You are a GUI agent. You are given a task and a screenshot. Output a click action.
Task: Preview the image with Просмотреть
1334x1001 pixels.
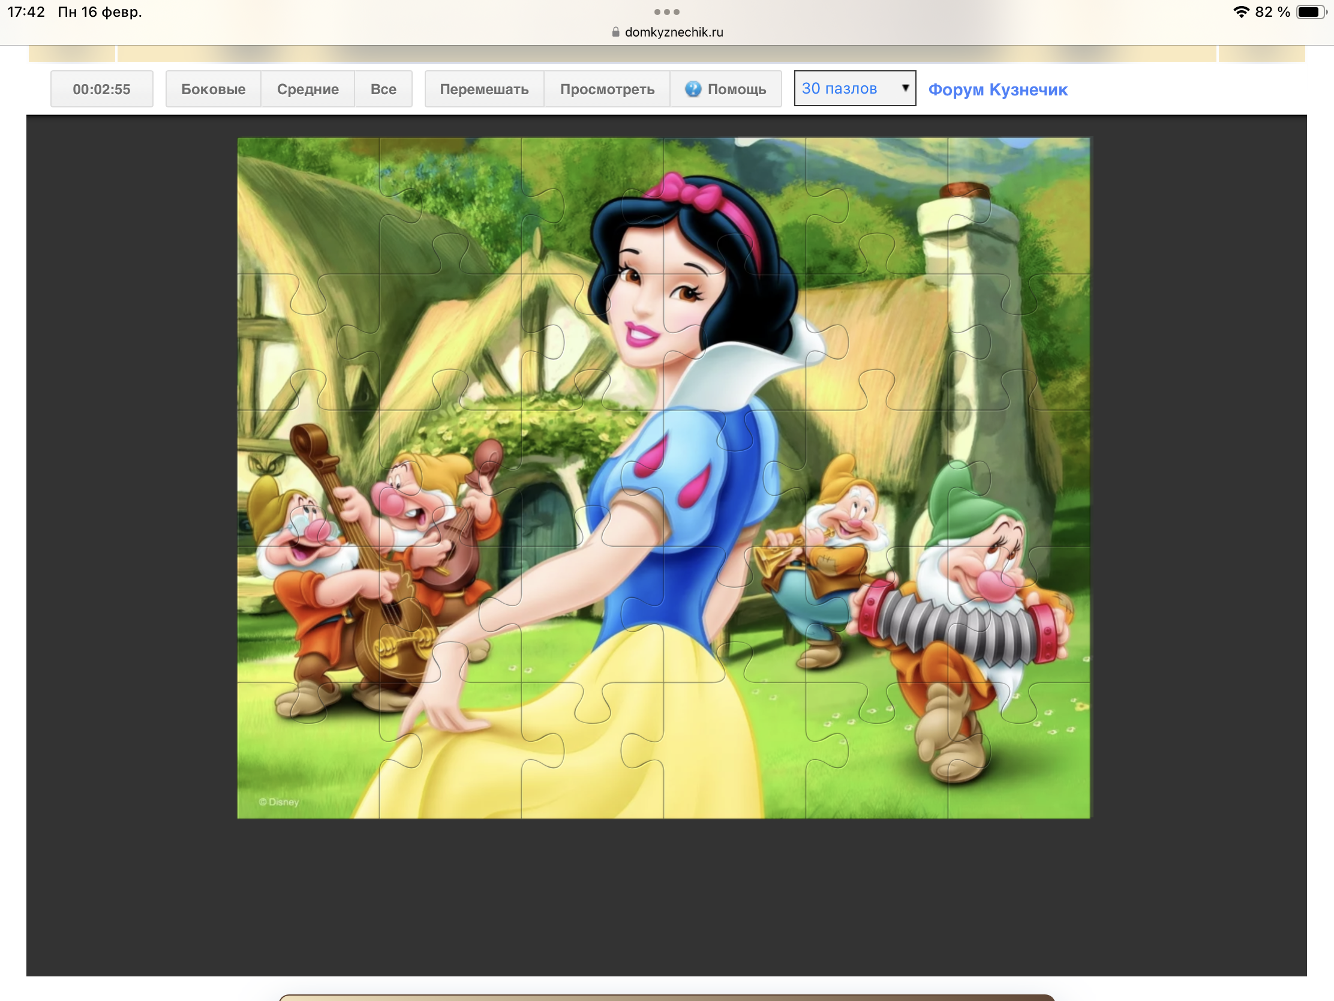(606, 89)
